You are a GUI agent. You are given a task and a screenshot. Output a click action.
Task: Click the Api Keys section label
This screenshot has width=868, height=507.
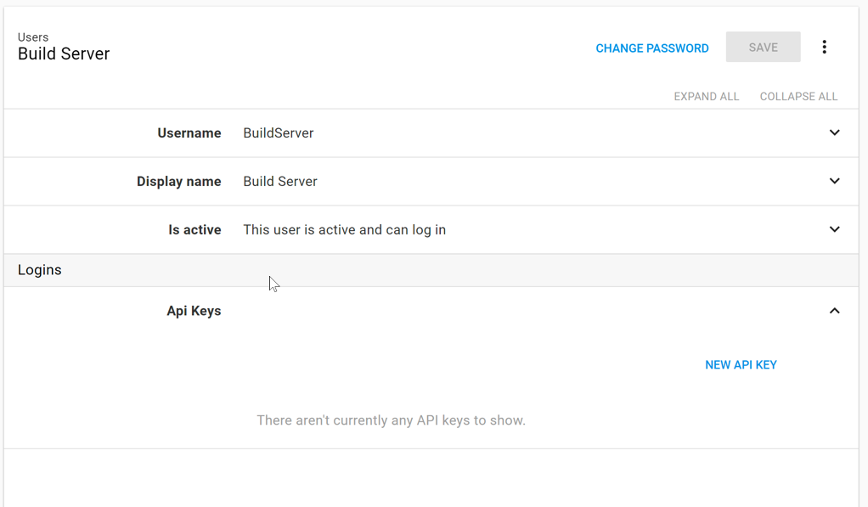pyautogui.click(x=194, y=311)
